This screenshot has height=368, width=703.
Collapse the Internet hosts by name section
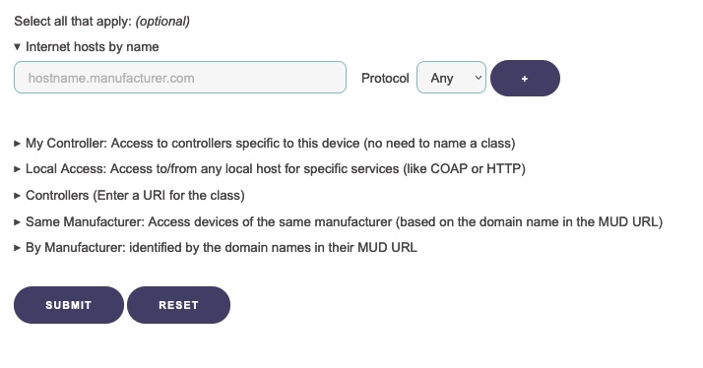click(87, 46)
